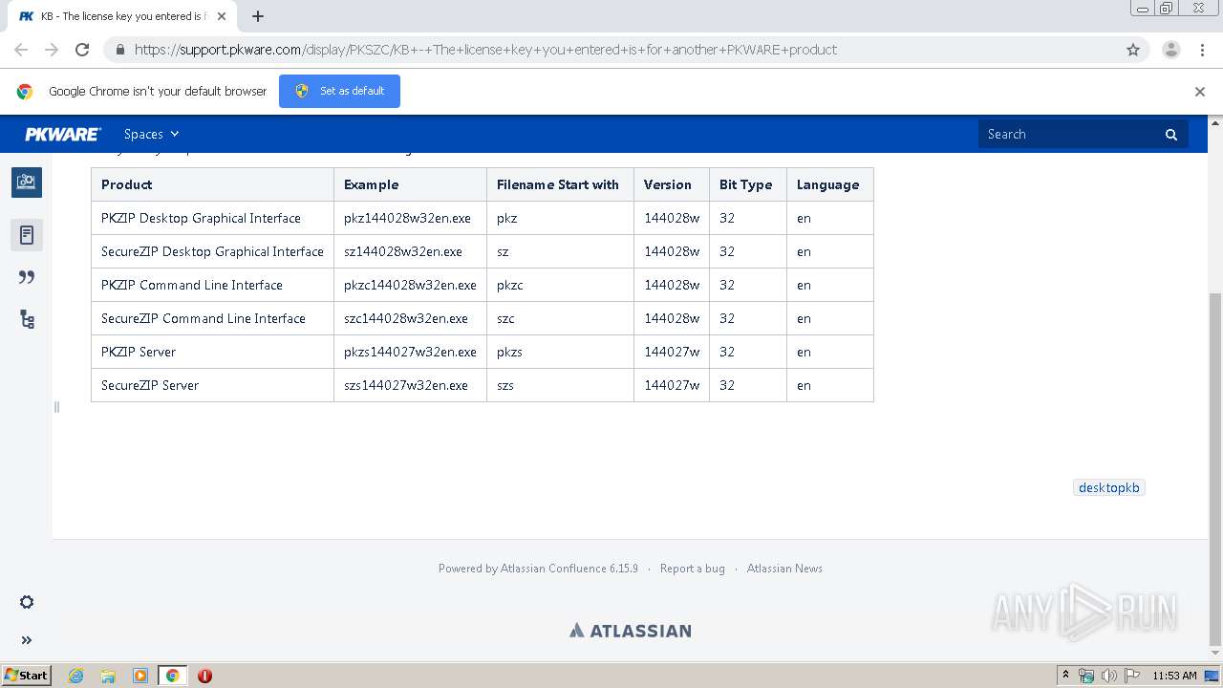Click the Set as default button
This screenshot has height=688, width=1223.
pos(339,91)
